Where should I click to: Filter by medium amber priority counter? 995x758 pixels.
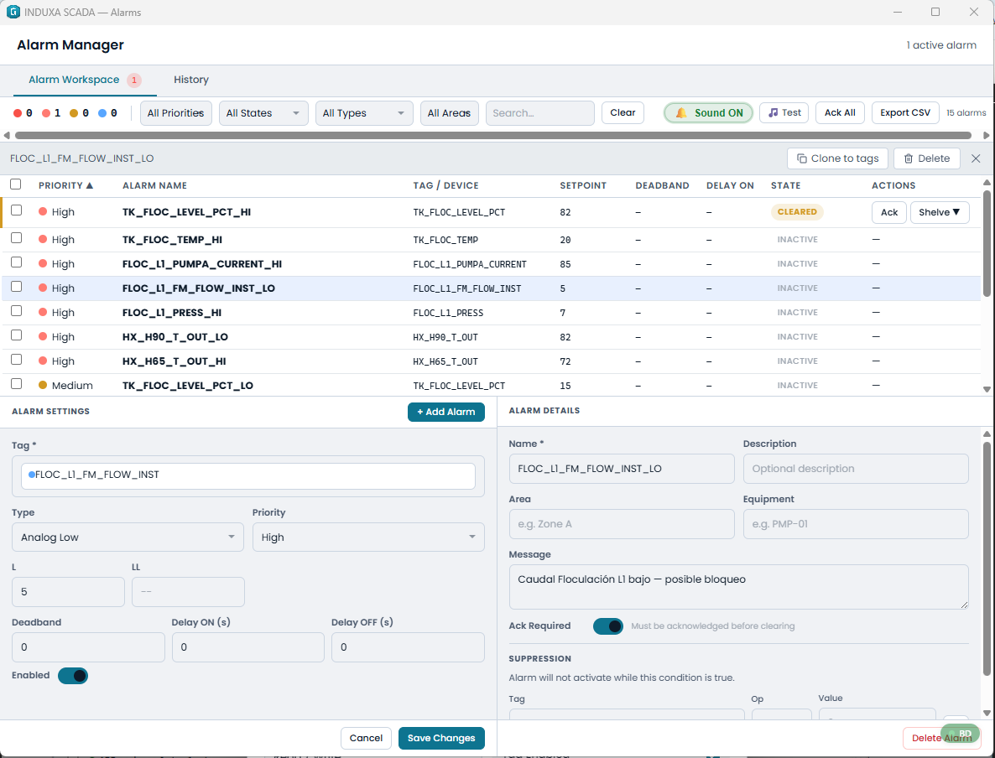(x=80, y=113)
